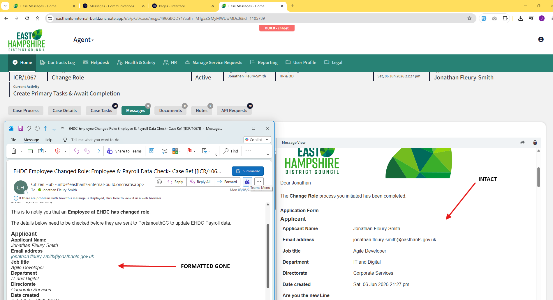The width and height of the screenshot is (553, 300).
Task: Open the Copilot dropdown arrow
Action: 267,140
